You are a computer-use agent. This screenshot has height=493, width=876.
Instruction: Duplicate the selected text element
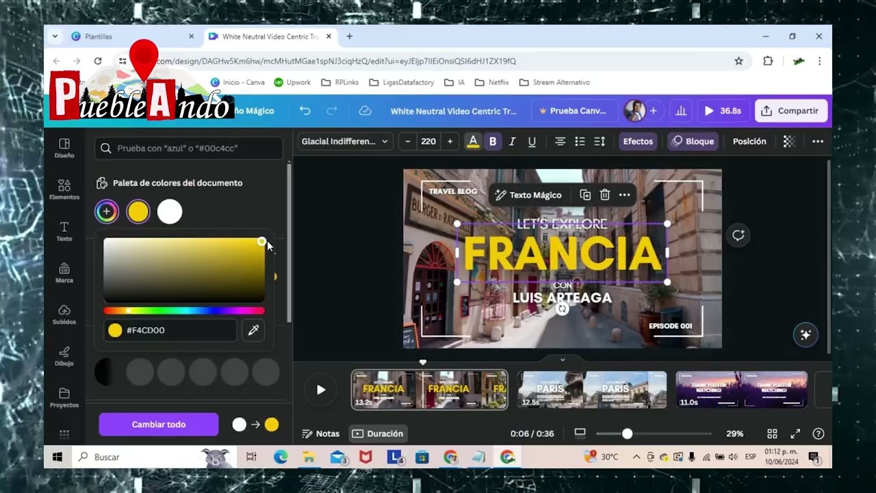click(585, 195)
